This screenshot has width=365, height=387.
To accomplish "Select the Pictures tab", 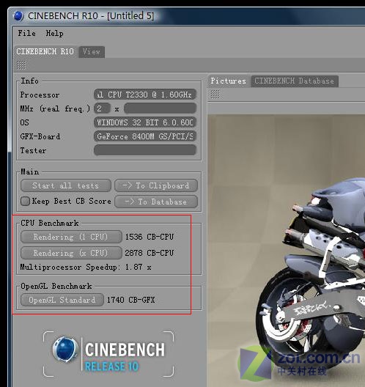I will click(x=228, y=81).
